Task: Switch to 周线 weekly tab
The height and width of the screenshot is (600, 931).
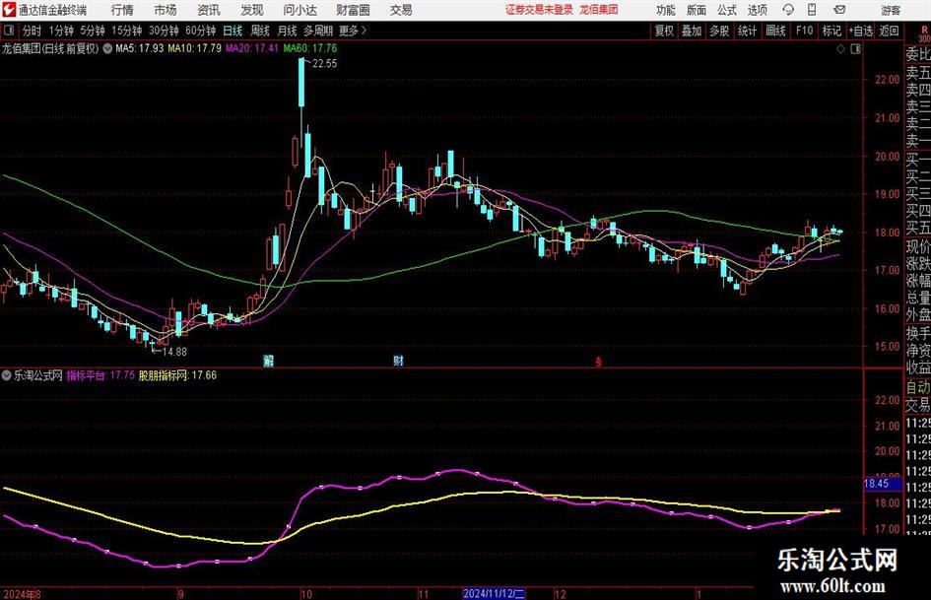Action: (259, 31)
